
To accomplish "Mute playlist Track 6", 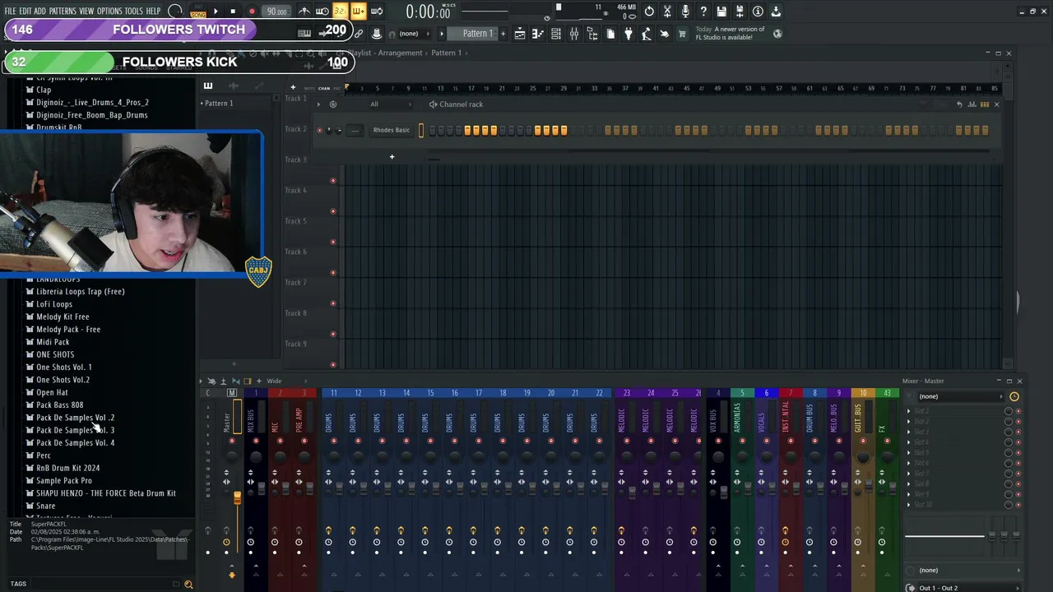I will pyautogui.click(x=333, y=272).
